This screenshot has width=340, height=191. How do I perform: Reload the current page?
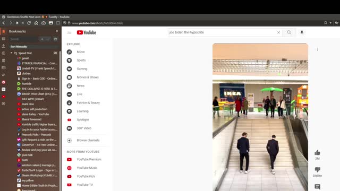[x=29, y=23]
